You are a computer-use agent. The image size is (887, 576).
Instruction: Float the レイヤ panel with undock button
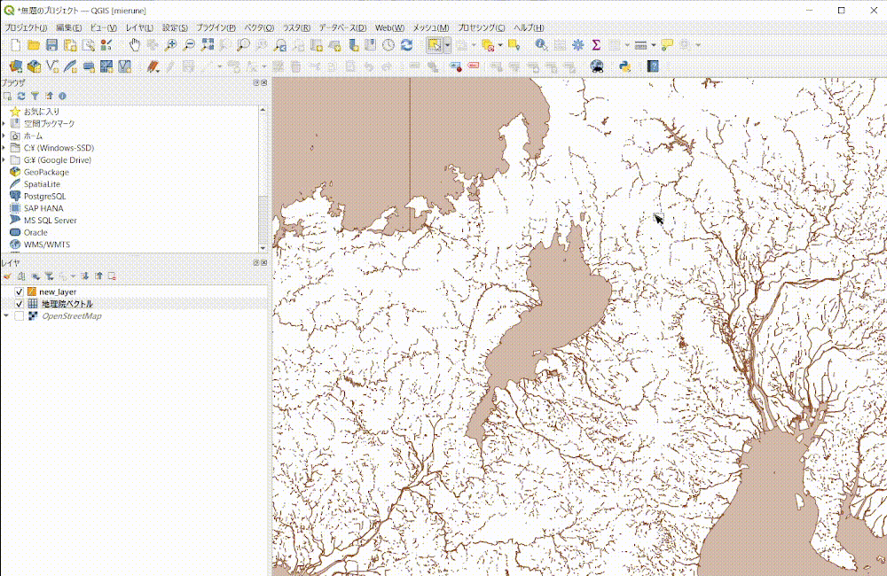point(255,263)
